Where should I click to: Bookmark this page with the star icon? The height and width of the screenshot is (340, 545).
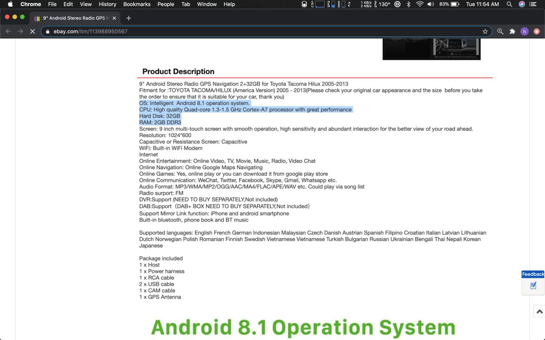click(x=485, y=31)
